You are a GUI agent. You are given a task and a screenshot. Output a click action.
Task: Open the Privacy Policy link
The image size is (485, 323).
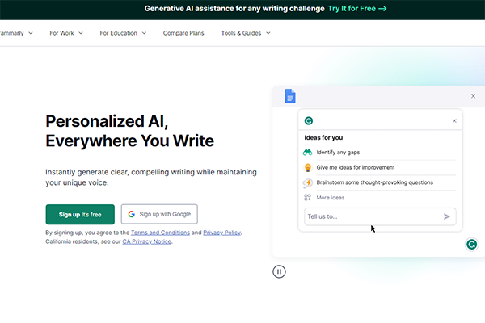pyautogui.click(x=221, y=233)
